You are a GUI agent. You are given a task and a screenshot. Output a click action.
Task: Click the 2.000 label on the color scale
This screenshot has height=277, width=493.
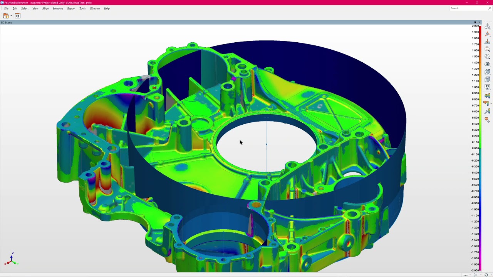click(x=475, y=26)
